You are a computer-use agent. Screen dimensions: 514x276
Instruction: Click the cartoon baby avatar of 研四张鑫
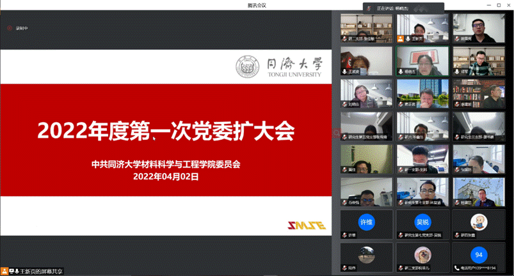pos(478,222)
